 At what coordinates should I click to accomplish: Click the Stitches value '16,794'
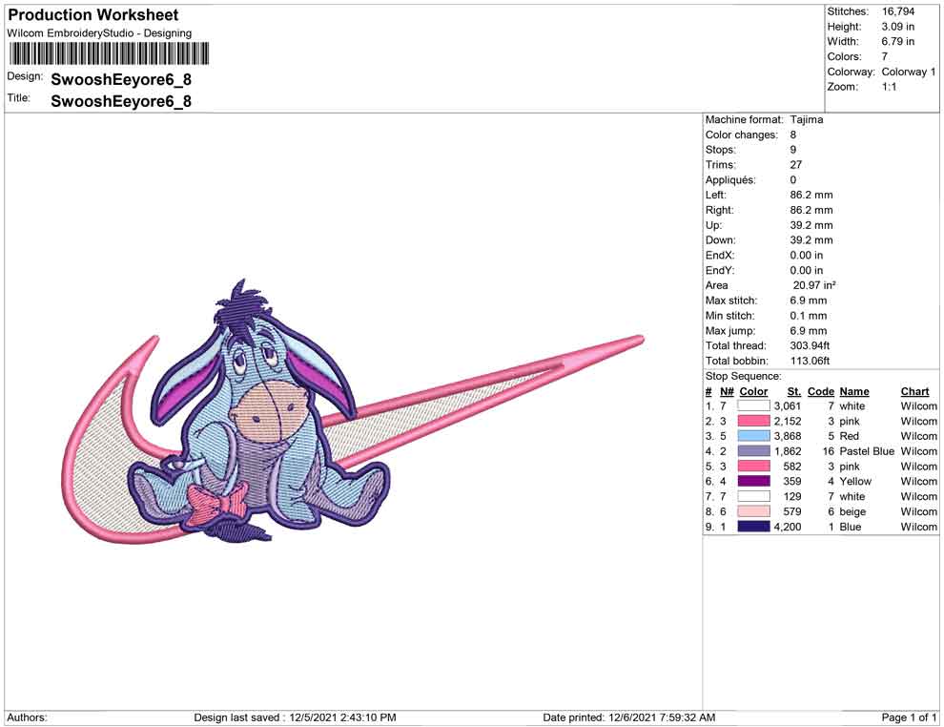(x=898, y=11)
